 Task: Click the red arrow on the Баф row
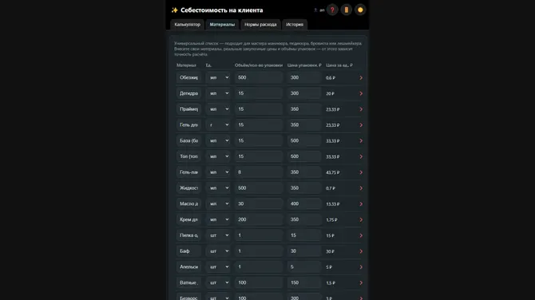(361, 251)
